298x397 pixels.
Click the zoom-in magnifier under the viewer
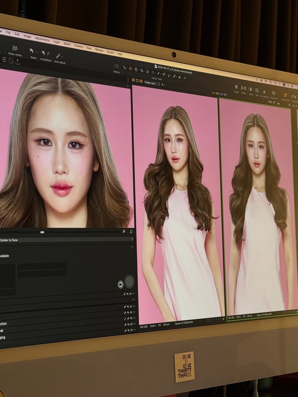tap(131, 232)
